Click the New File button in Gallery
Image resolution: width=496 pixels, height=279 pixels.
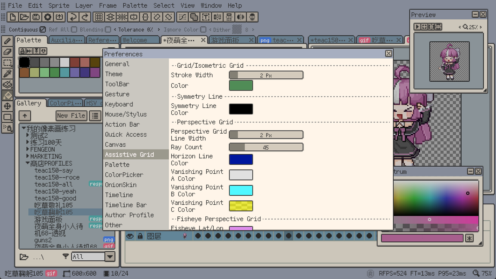pyautogui.click(x=71, y=115)
